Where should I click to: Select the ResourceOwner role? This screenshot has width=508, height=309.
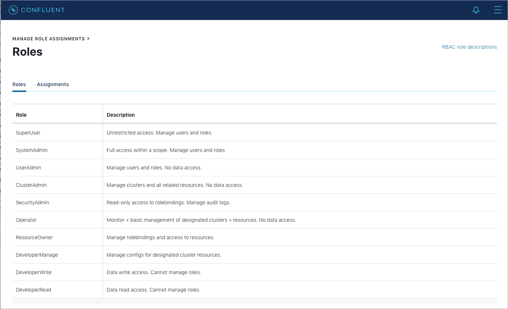pos(34,237)
